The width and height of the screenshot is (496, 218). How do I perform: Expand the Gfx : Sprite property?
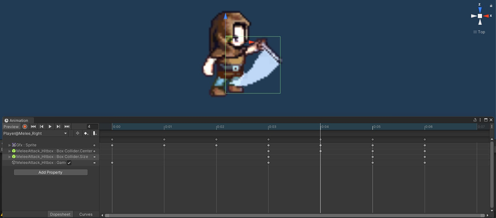10,145
